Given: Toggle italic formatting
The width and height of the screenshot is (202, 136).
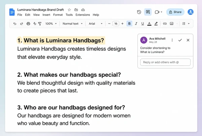Looking at the screenshot, I should (x=136, y=24).
